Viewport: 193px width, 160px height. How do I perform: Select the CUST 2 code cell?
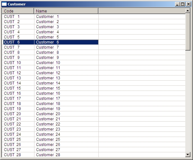coord(18,22)
